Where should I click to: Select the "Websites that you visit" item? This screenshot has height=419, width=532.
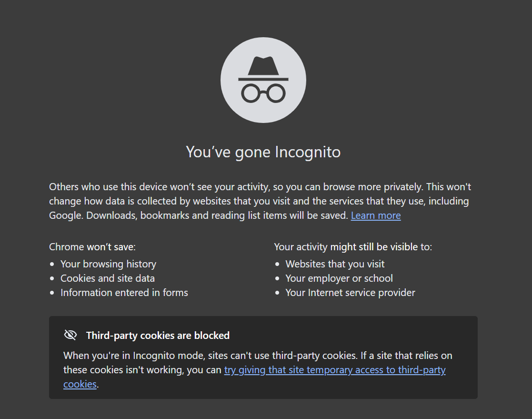pos(335,264)
